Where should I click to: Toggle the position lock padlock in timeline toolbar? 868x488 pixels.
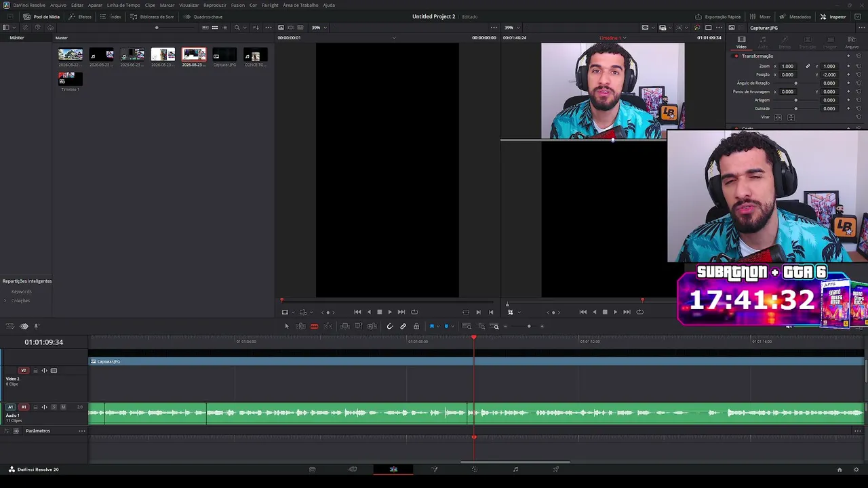pyautogui.click(x=416, y=326)
